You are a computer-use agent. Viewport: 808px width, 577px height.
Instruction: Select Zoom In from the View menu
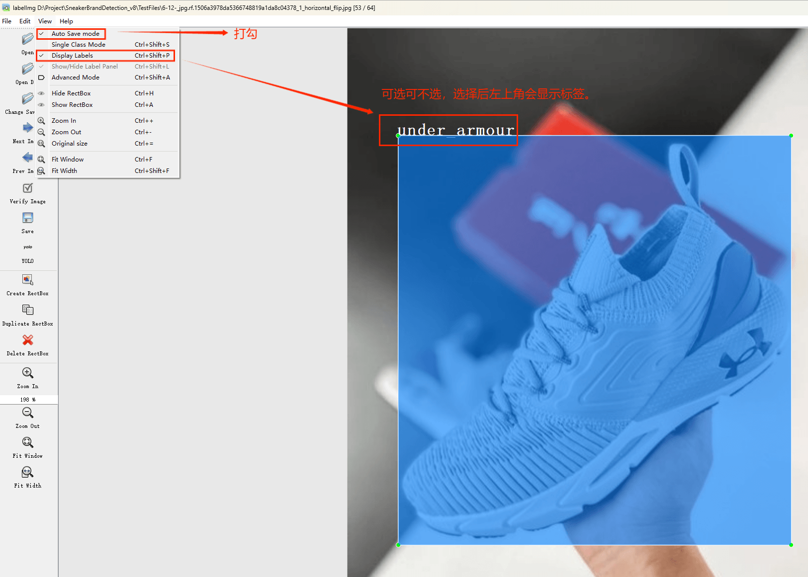point(108,121)
